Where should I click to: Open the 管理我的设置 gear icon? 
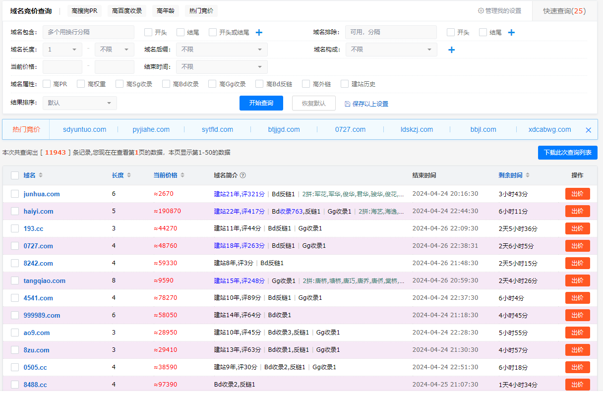481,11
